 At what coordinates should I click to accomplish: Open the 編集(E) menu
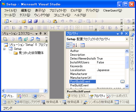tap(26, 10)
